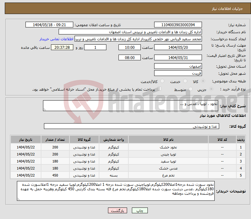Viewport: 251px width, 219px height.
Task: Click the تعداد / مقدار column header
Action: (x=55, y=140)
